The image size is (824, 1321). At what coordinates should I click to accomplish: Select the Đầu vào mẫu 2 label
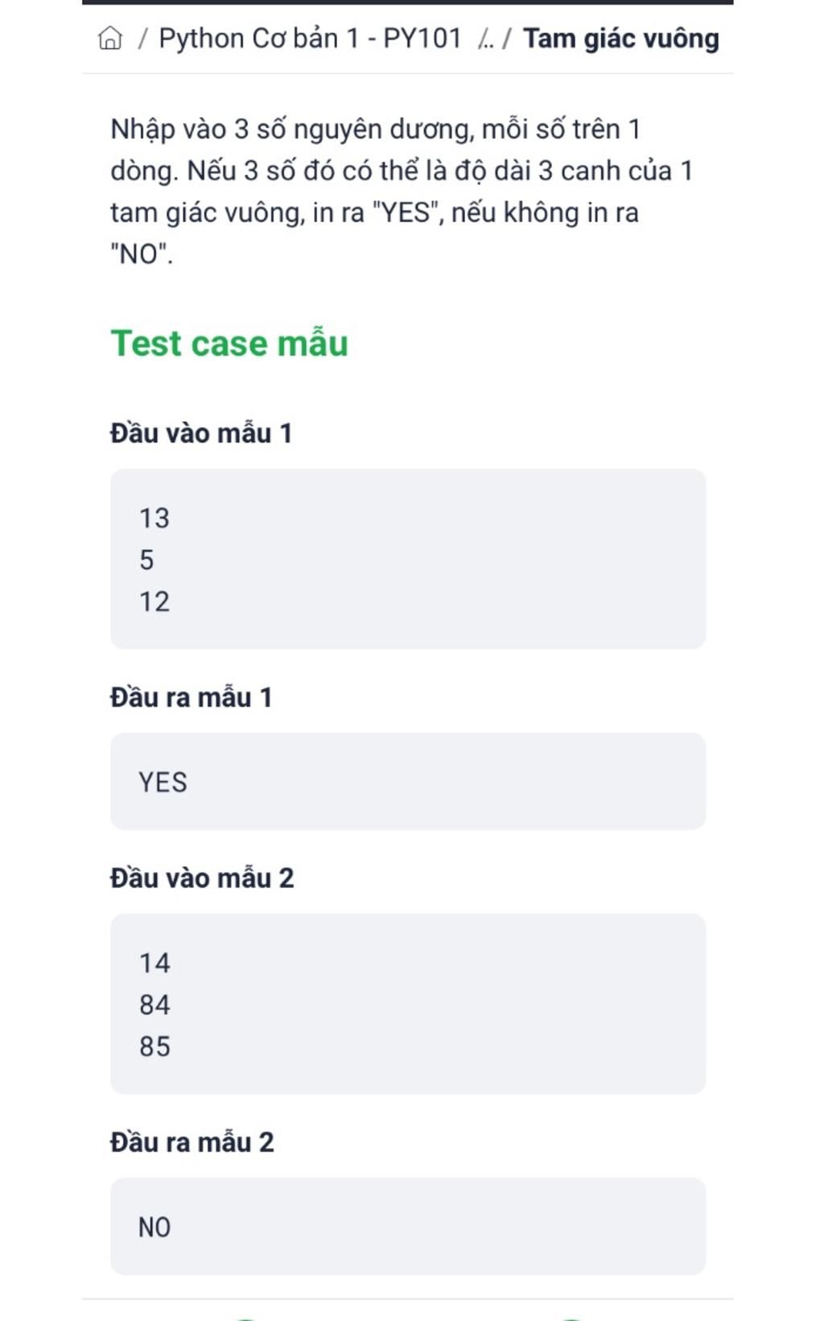coord(202,877)
